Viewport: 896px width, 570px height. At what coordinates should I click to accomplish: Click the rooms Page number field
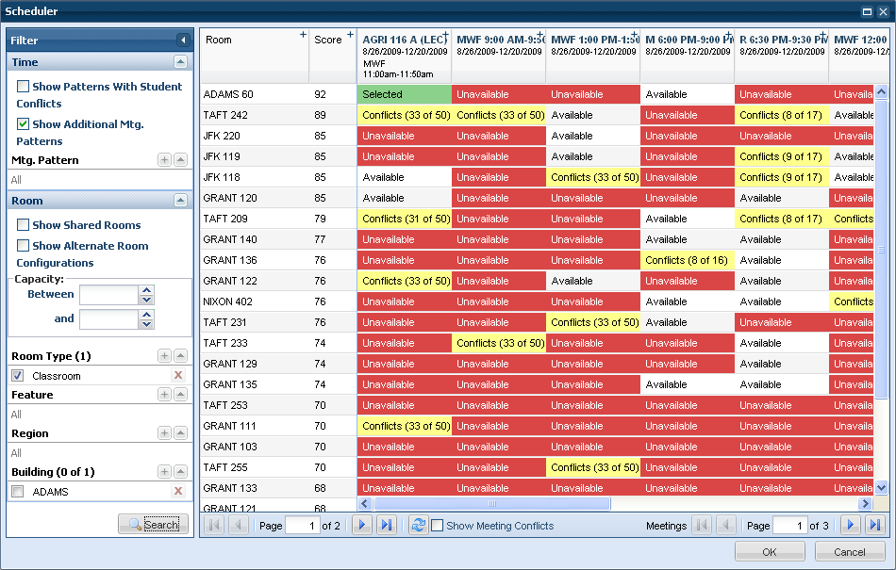[x=303, y=526]
